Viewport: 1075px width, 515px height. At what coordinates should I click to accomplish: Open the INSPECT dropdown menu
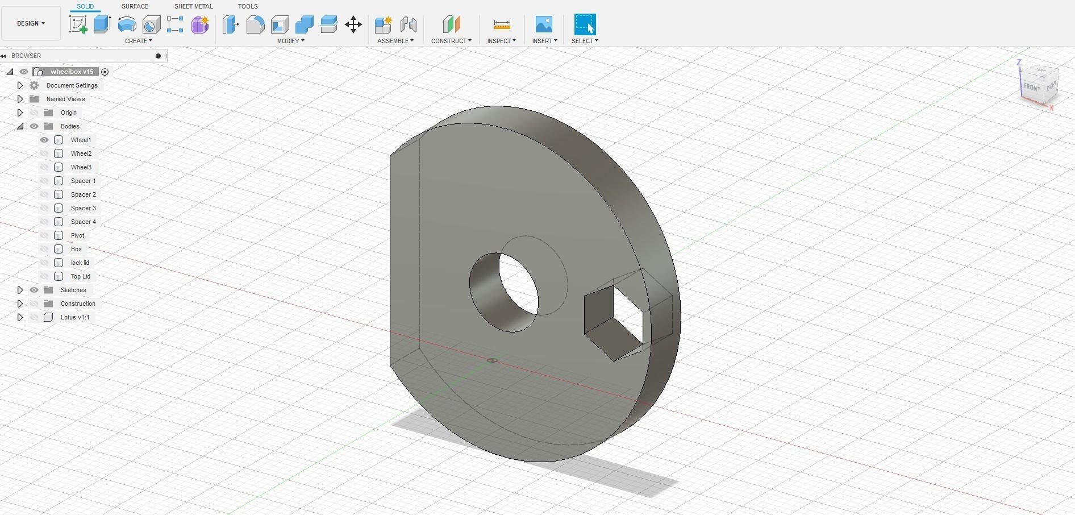502,41
